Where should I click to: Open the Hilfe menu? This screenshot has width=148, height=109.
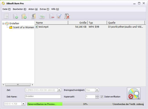click(55, 9)
